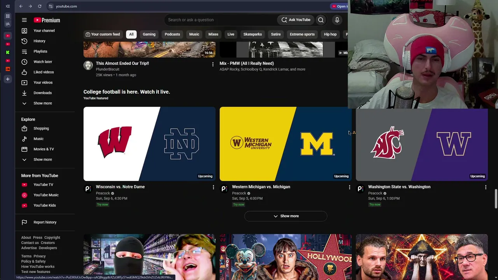The width and height of the screenshot is (498, 280).
Task: Open Your custom feed button
Action: tap(103, 34)
